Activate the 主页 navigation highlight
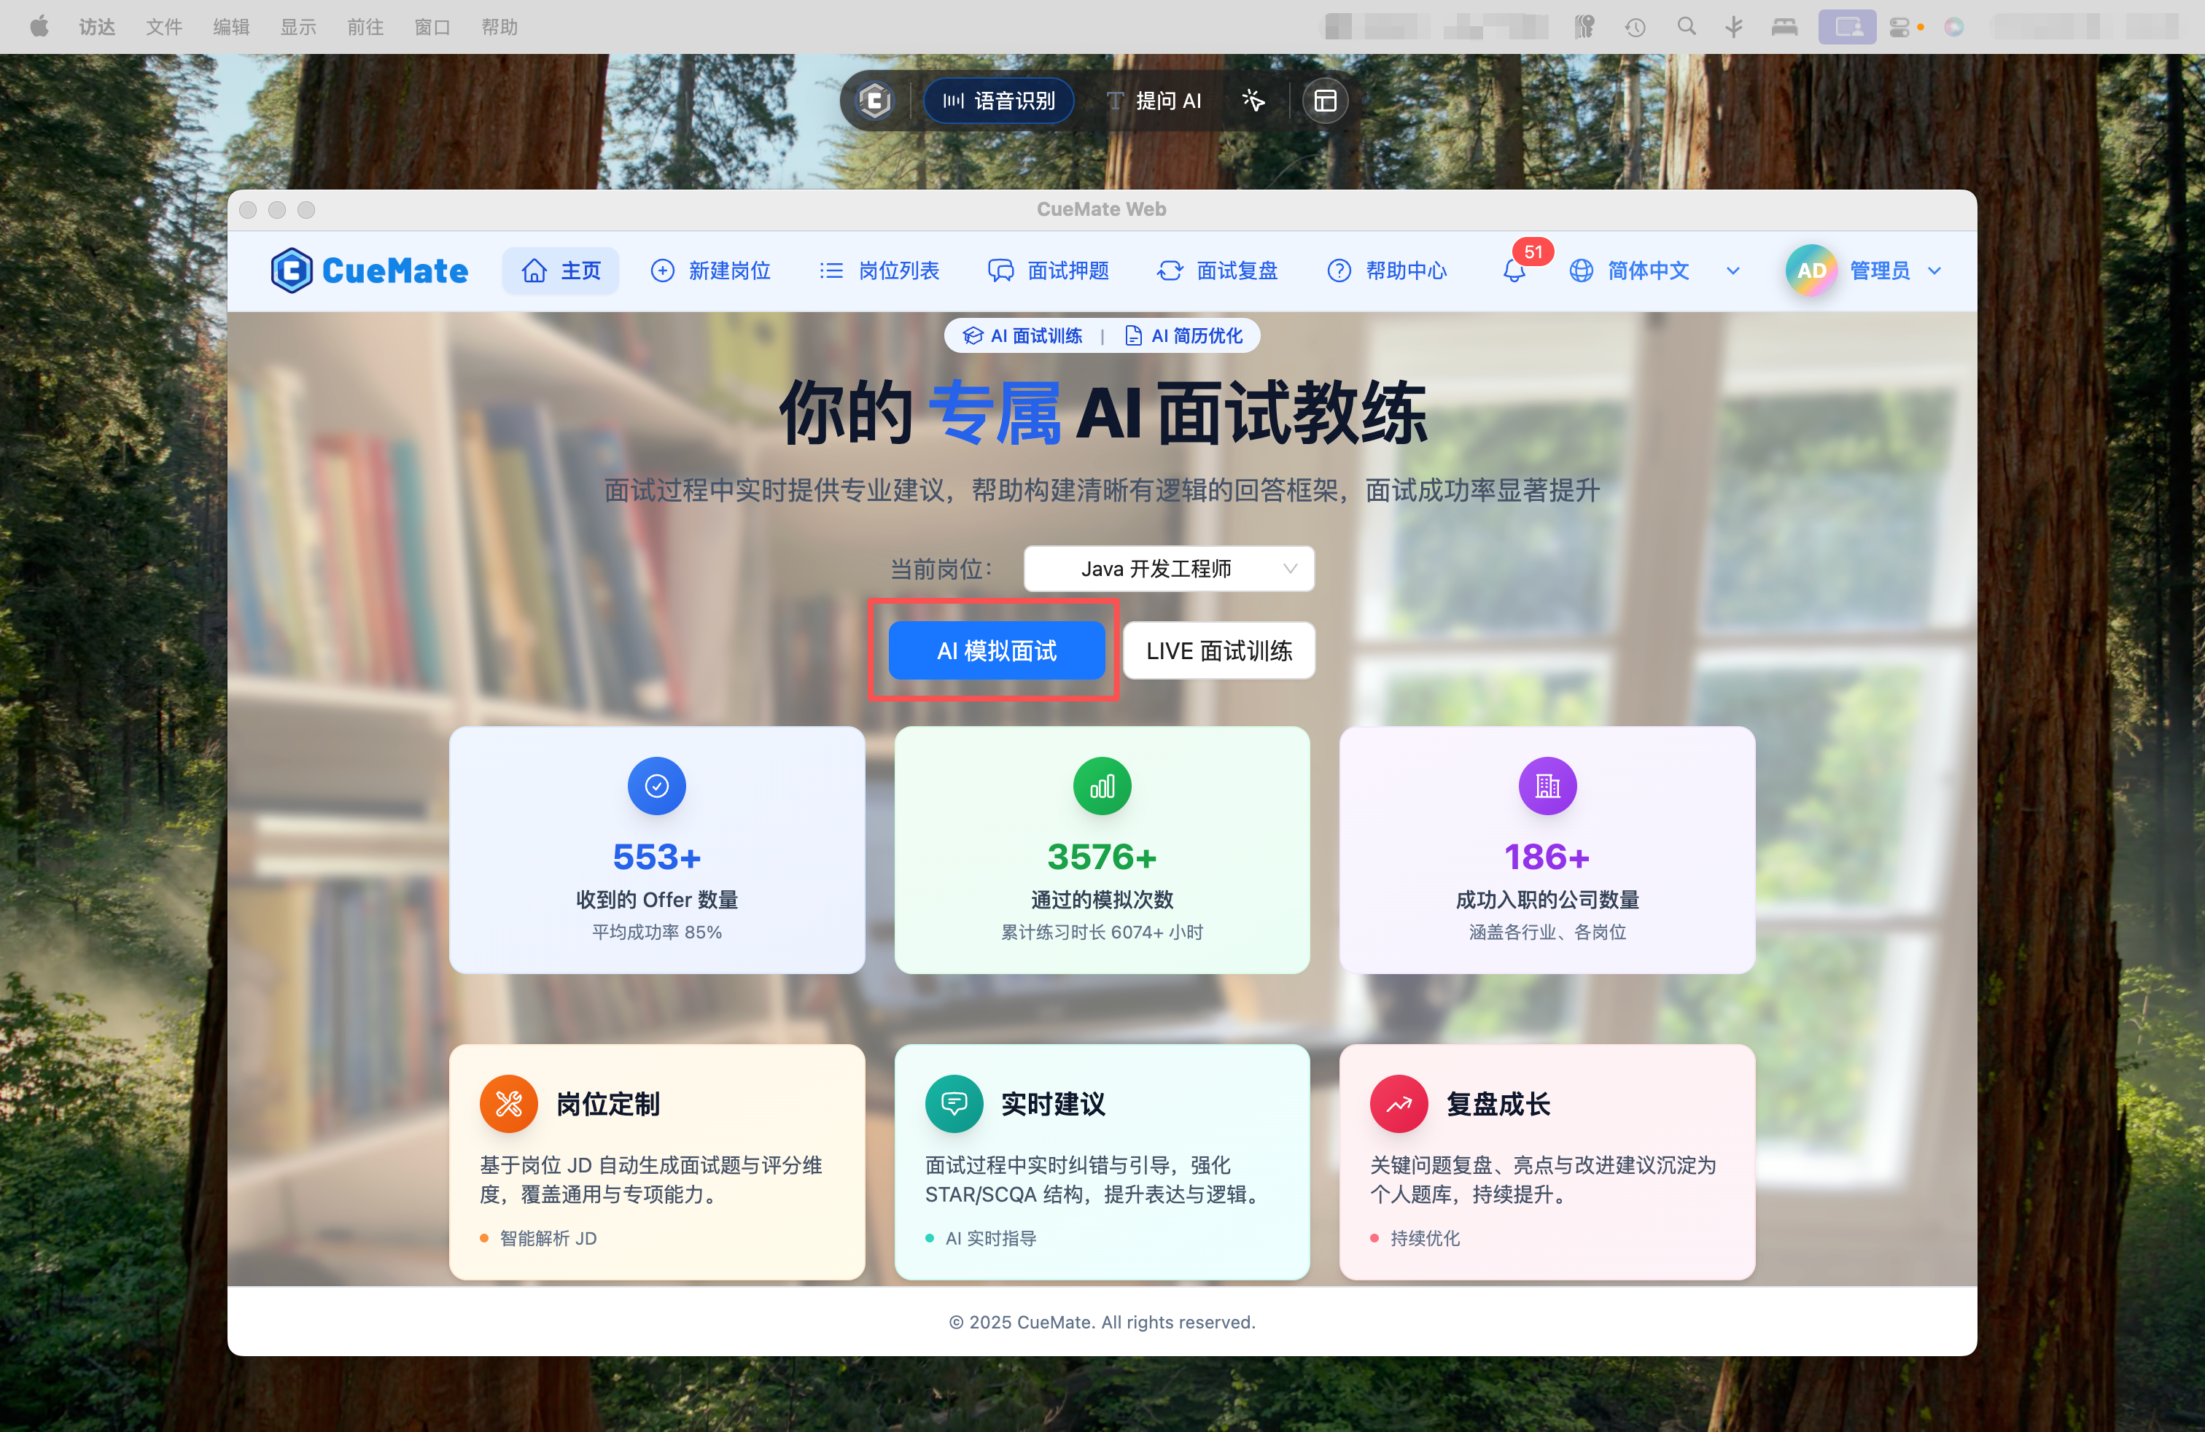 click(x=561, y=271)
